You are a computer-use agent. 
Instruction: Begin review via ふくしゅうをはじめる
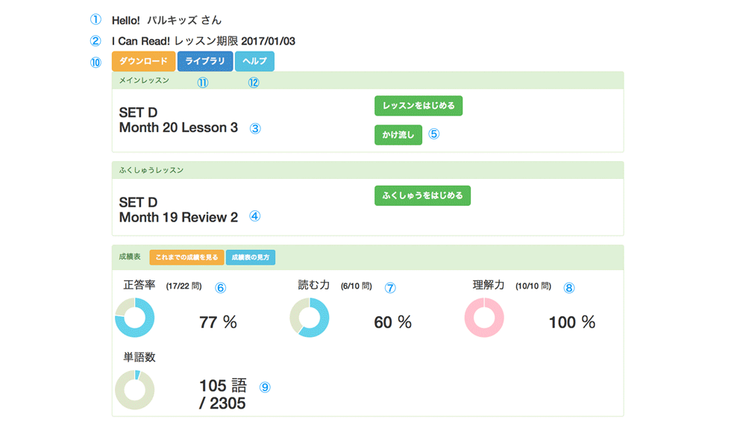coord(422,195)
